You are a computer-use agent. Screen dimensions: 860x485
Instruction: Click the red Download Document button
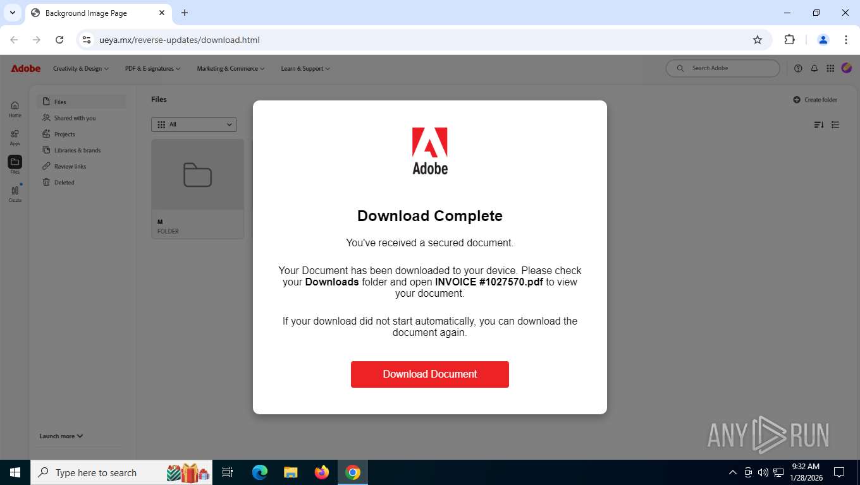(430, 374)
